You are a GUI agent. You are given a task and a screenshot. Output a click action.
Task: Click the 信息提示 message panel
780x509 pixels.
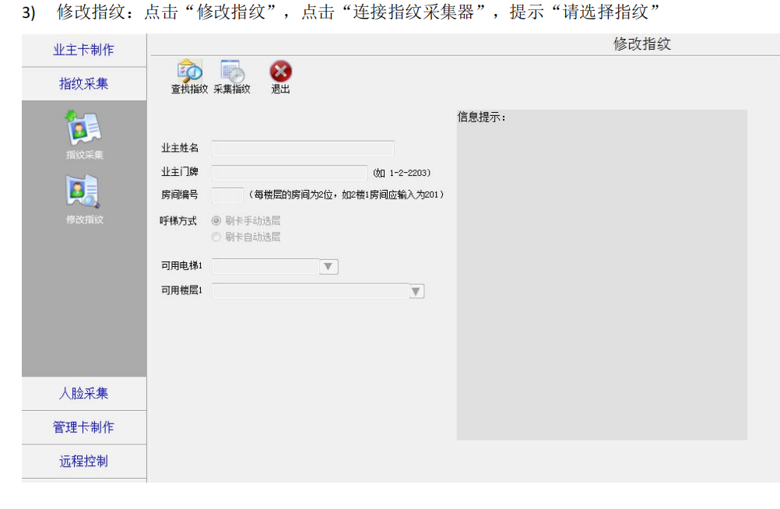coord(602,275)
